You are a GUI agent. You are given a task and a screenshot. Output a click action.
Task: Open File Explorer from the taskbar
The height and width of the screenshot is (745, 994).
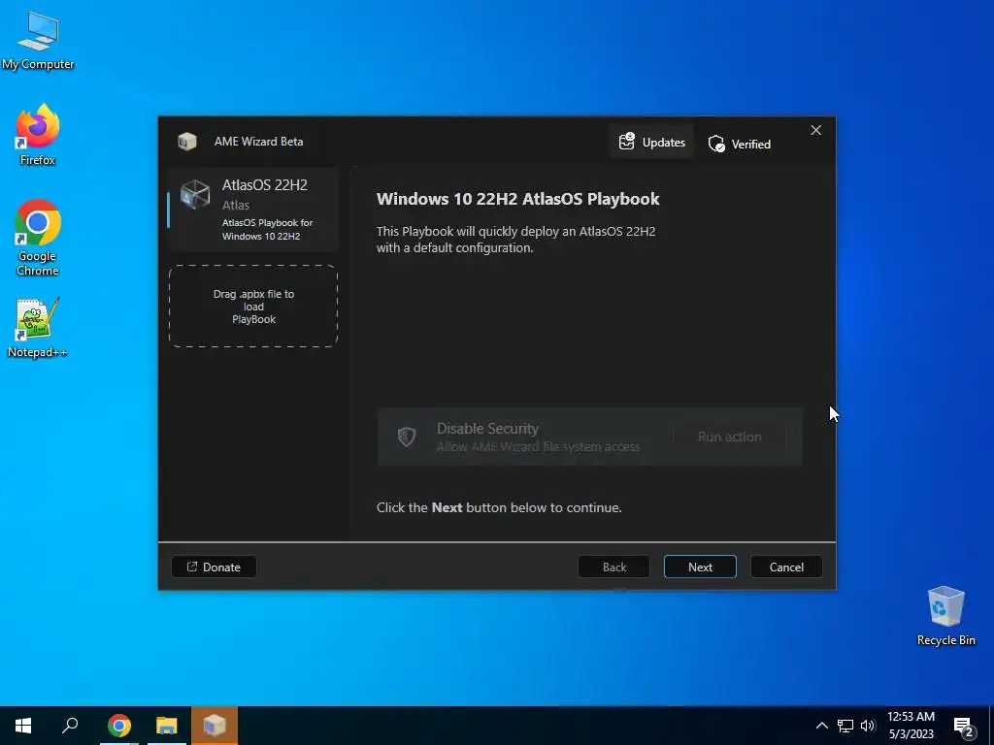click(x=167, y=726)
